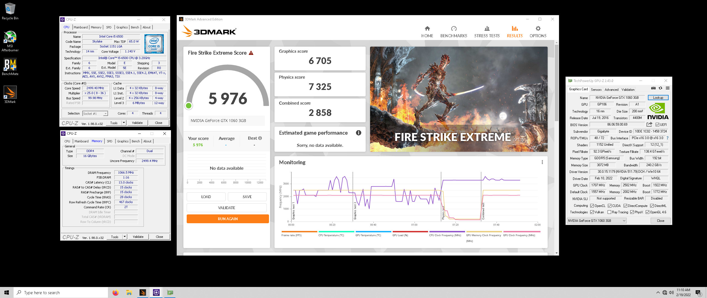This screenshot has width=707, height=298.
Task: Open the Validation tab in GPU-Z
Action: pos(628,90)
